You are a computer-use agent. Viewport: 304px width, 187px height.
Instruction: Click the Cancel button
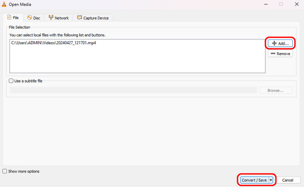click(x=287, y=180)
